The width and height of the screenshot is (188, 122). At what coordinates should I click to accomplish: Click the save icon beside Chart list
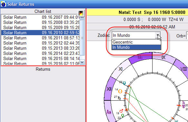click(81, 13)
